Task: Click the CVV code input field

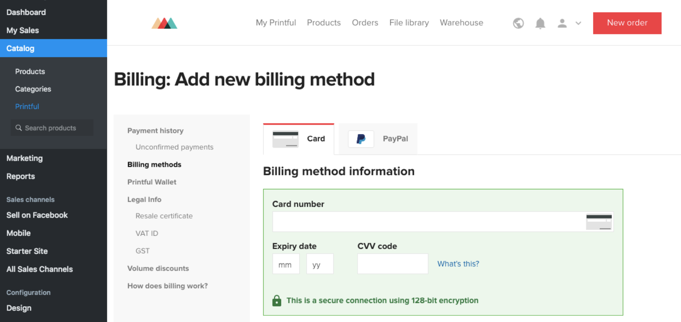Action: 393,264
